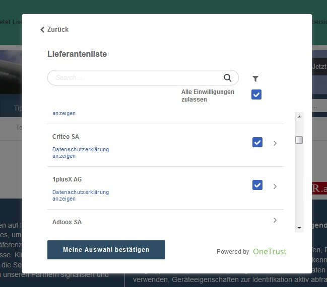
Task: Select the Criteo SA vendor name
Action: [66, 137]
